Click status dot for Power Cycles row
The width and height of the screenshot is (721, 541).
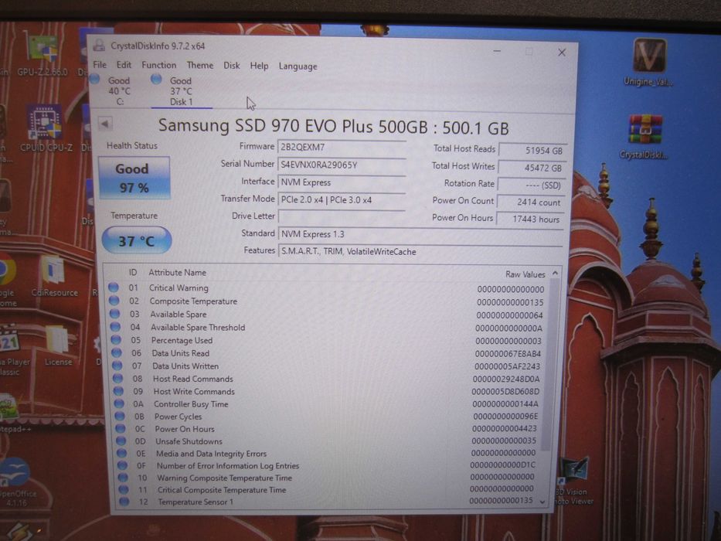(120, 416)
